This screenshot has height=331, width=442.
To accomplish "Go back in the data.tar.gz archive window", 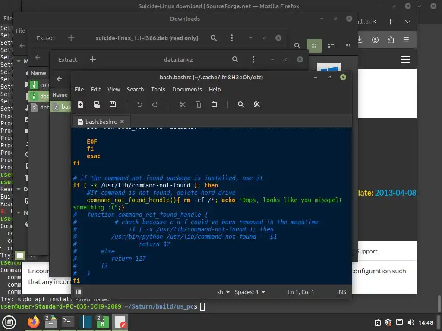I will click(x=59, y=79).
